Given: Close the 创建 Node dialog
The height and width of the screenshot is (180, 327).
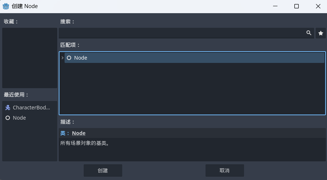Looking at the screenshot, I should (x=318, y=6).
